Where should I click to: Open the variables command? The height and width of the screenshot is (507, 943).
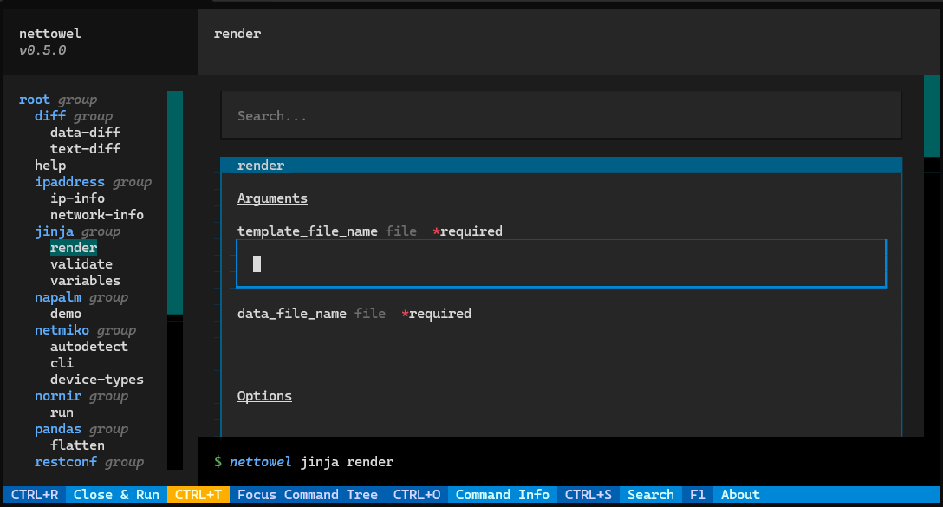pyautogui.click(x=86, y=281)
